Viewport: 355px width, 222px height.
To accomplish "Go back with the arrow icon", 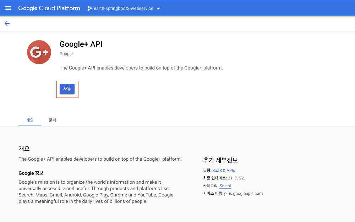I will coord(7,23).
